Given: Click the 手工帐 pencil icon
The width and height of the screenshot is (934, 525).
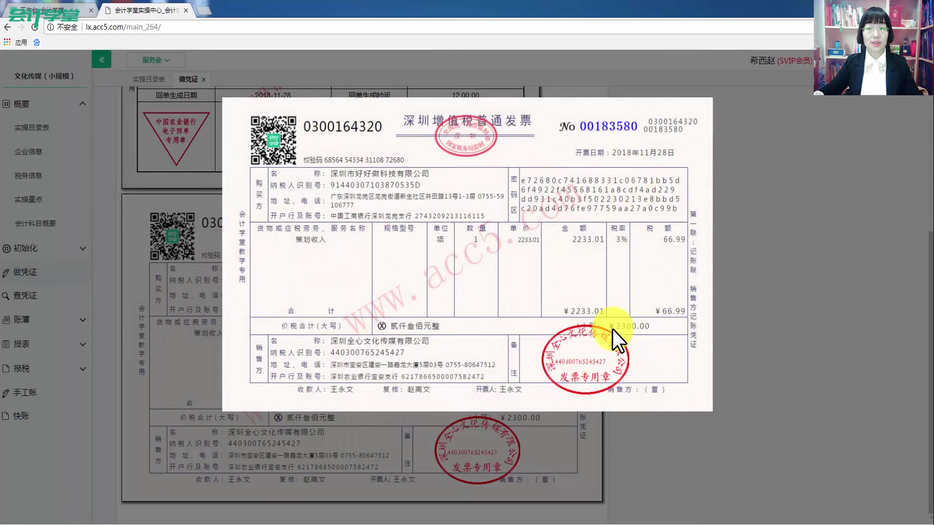Looking at the screenshot, I should 6,393.
